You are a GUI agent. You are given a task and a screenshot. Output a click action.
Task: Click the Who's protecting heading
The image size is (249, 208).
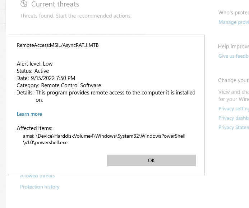(x=234, y=13)
